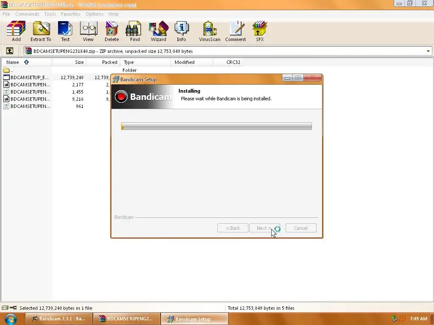Start VirusScan from the toolbar

coord(209,31)
